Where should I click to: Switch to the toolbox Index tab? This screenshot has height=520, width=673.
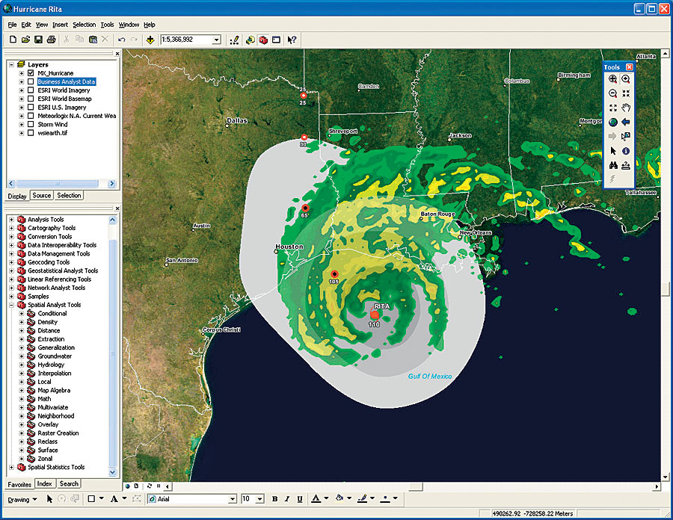[45, 483]
